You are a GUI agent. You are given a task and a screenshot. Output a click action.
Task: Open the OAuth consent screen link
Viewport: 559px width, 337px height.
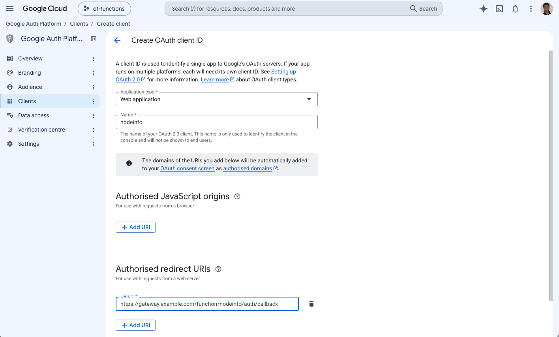click(187, 168)
